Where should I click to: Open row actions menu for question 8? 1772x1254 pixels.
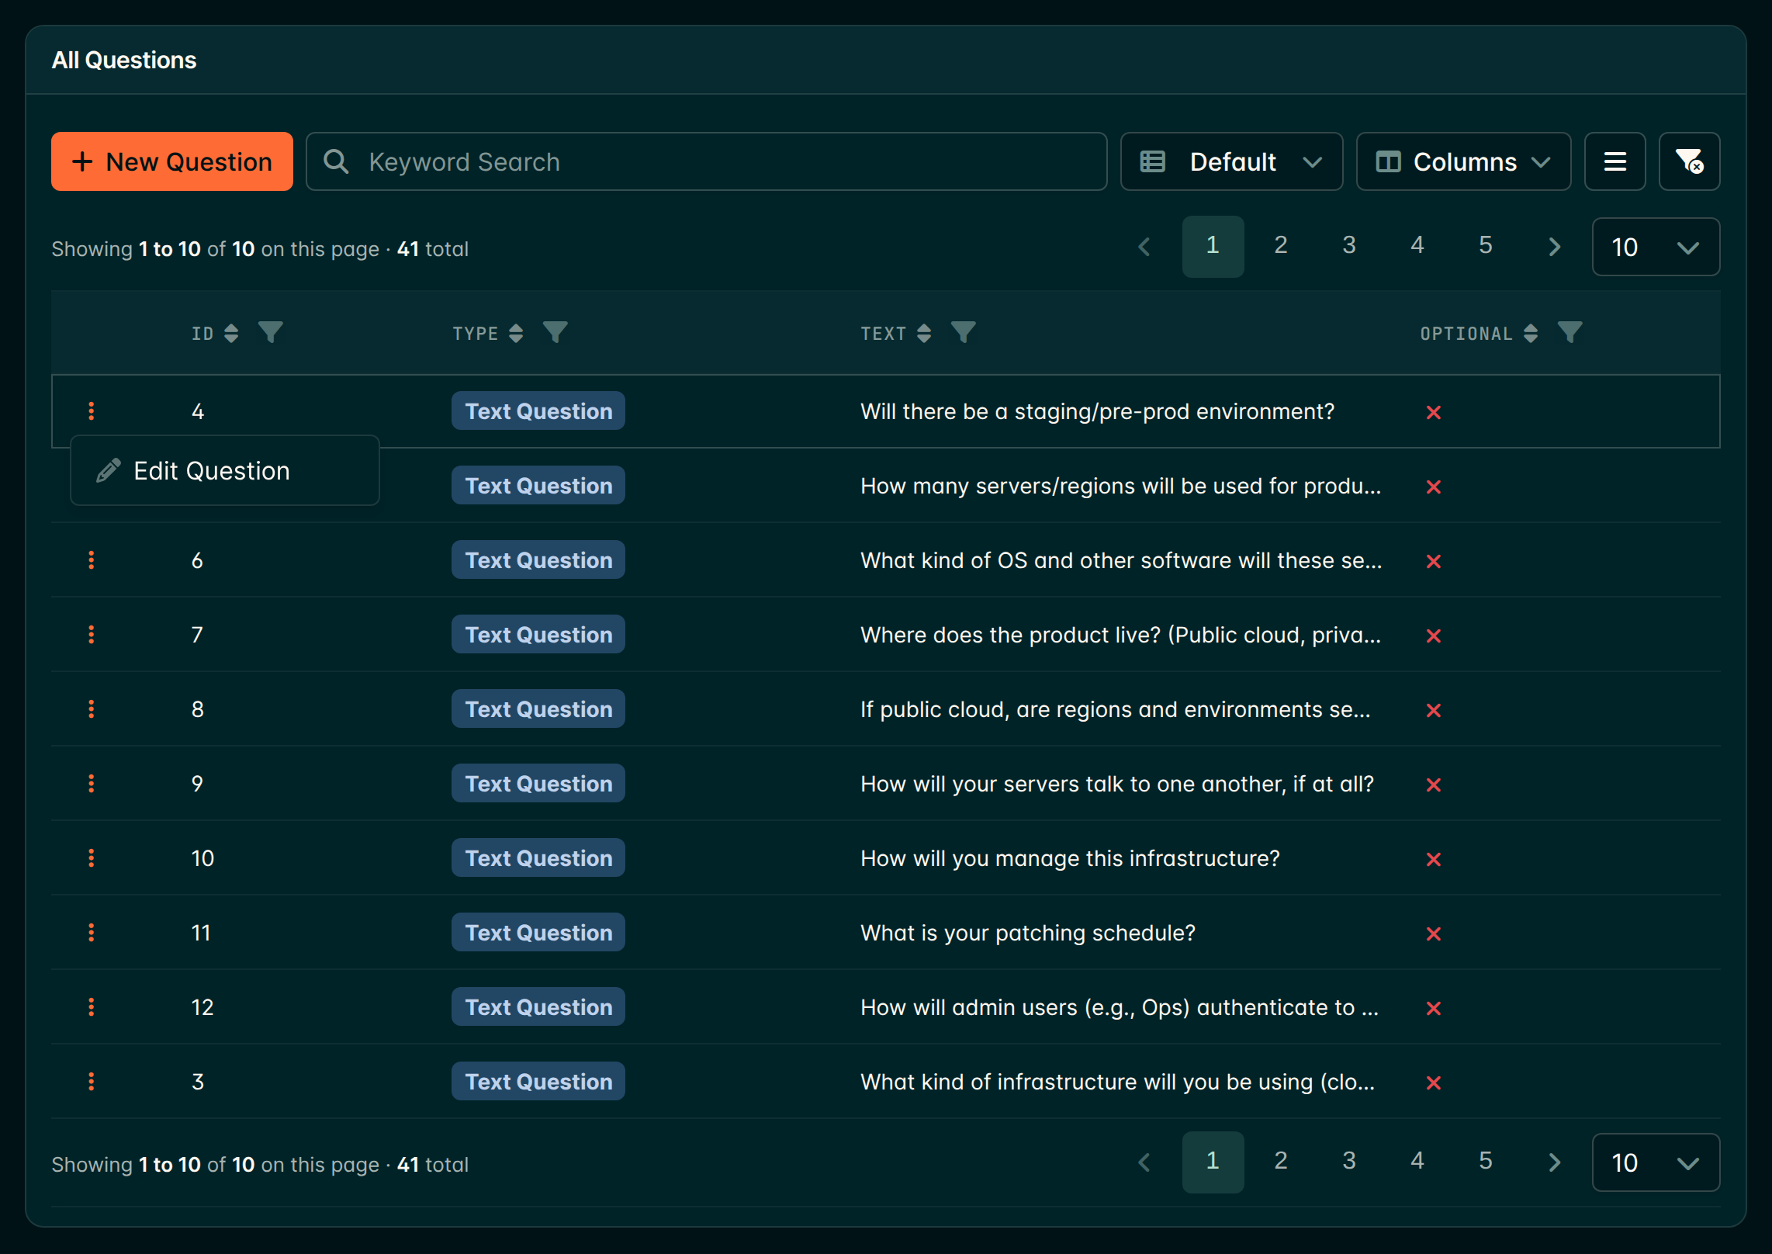(x=92, y=709)
